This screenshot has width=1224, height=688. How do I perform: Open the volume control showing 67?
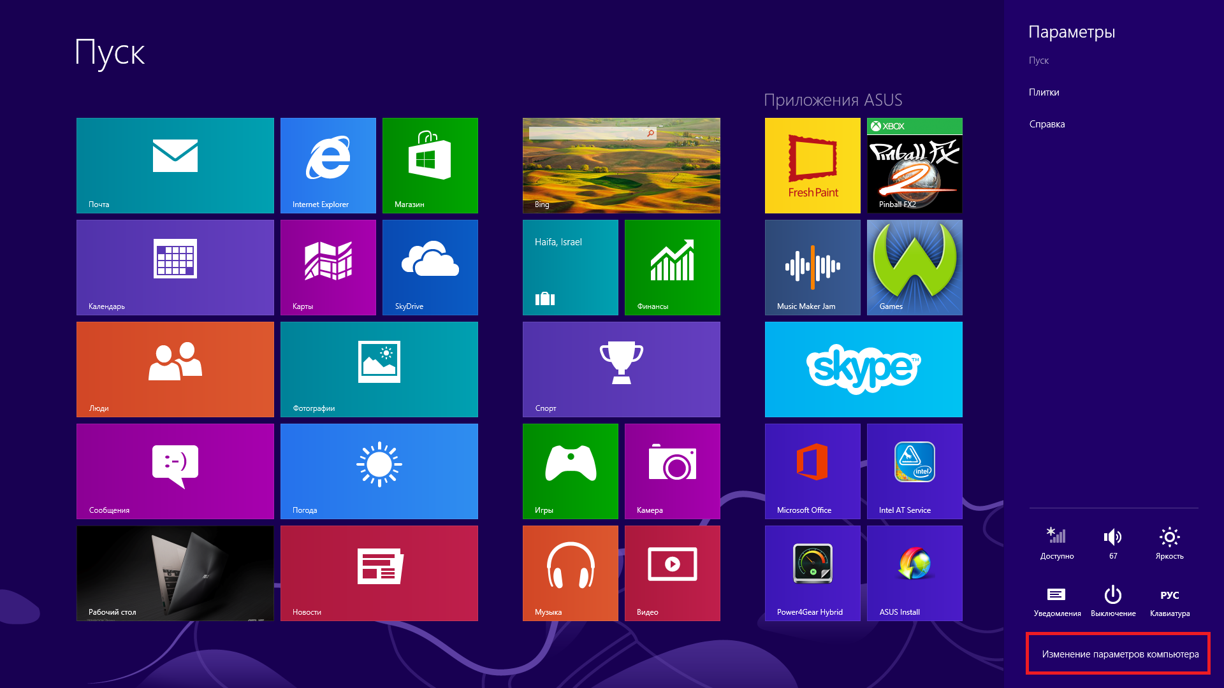[1113, 543]
